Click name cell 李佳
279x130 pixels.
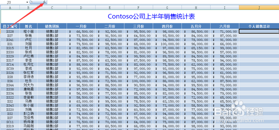click(x=28, y=60)
